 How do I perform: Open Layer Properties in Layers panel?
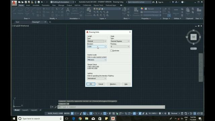click(x=89, y=12)
